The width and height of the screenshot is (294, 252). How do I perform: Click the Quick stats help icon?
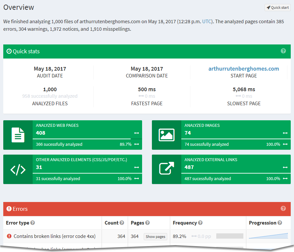283,51
